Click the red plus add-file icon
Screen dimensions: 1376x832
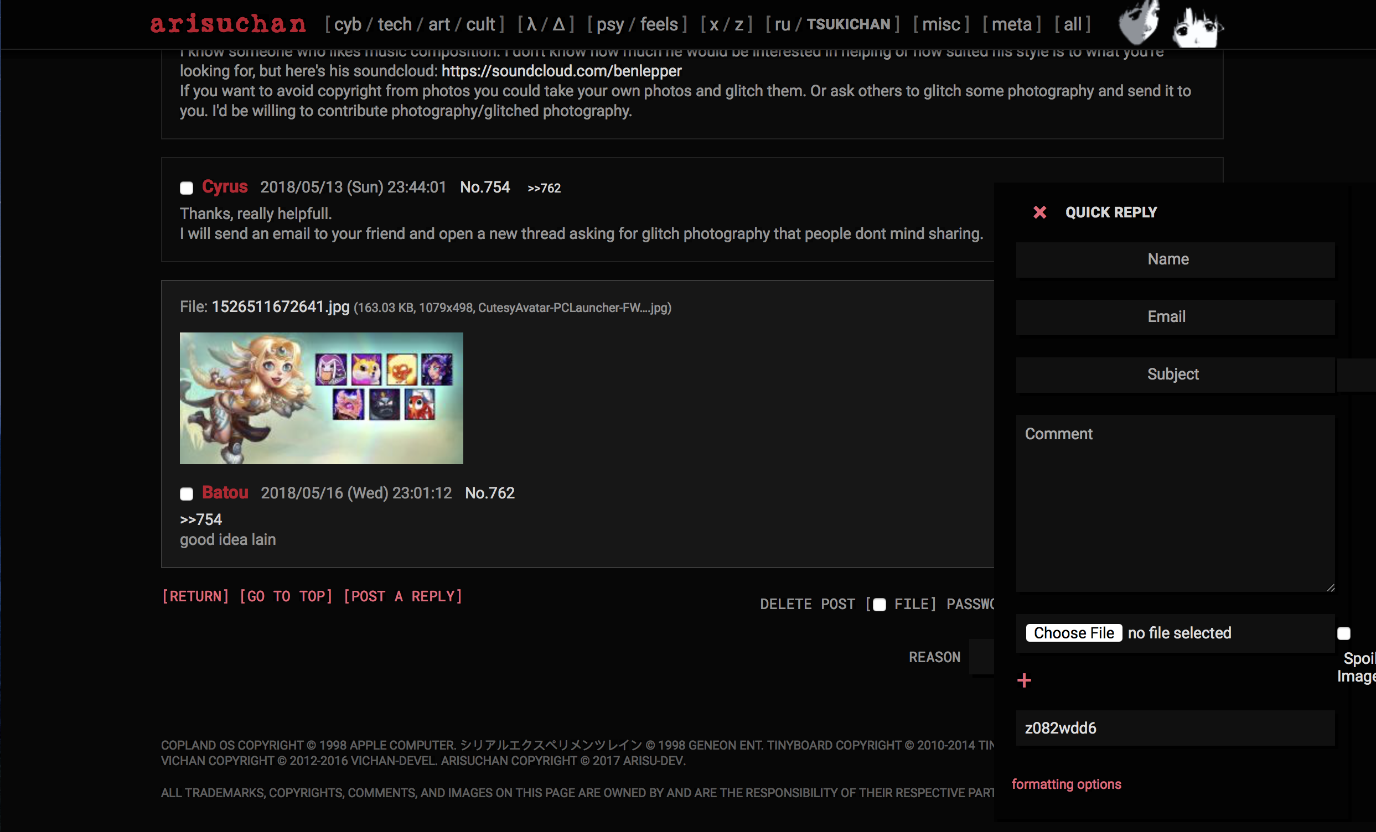coord(1023,680)
